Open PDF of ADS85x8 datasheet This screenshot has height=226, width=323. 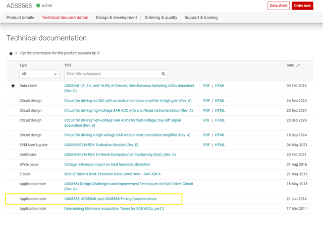(206, 86)
